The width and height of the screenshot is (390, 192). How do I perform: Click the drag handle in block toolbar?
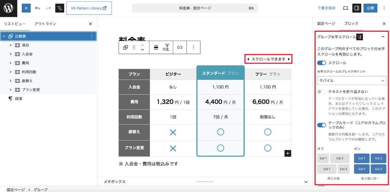(134, 47)
